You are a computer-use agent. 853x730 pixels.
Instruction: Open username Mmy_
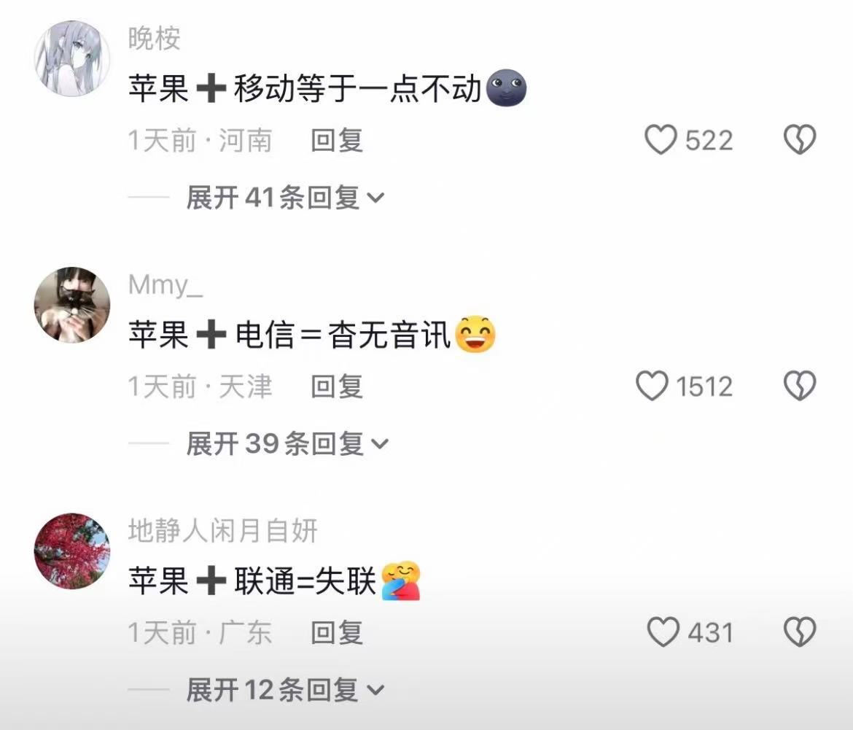point(165,284)
